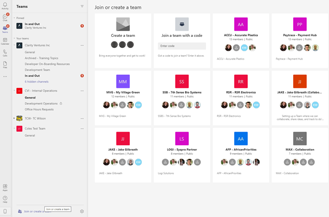Open the AFP - AfricanPriorities team title
This screenshot has width=329, height=217.
coord(241,150)
